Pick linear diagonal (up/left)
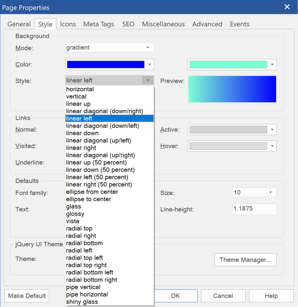This screenshot has width=298, height=307. pos(110,141)
